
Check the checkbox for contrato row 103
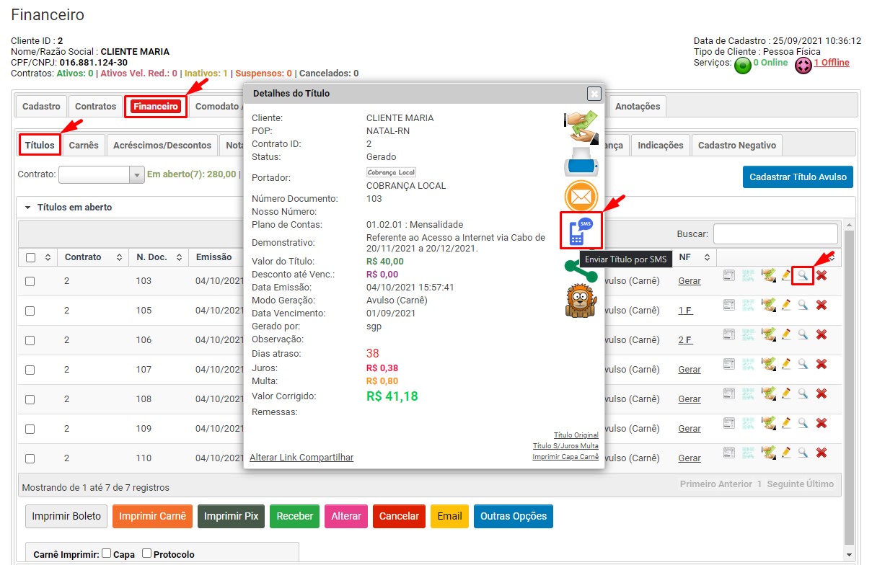[30, 282]
